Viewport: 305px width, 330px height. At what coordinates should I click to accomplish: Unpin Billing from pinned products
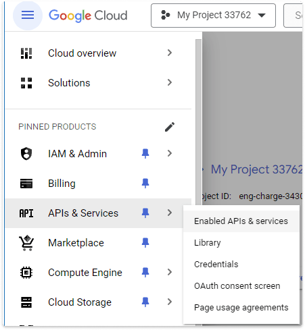point(145,184)
